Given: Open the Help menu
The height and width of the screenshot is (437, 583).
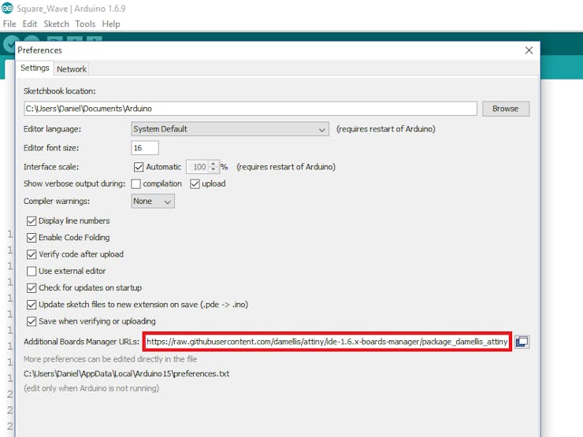Looking at the screenshot, I should [111, 24].
